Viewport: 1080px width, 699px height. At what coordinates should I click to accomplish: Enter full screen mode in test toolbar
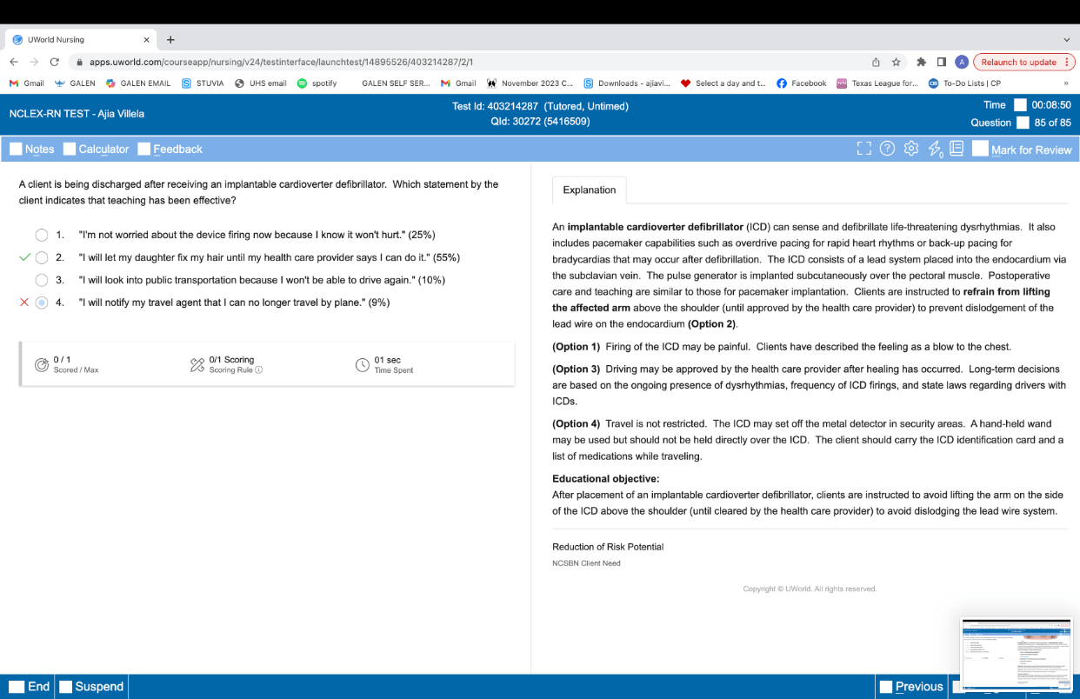(x=863, y=149)
